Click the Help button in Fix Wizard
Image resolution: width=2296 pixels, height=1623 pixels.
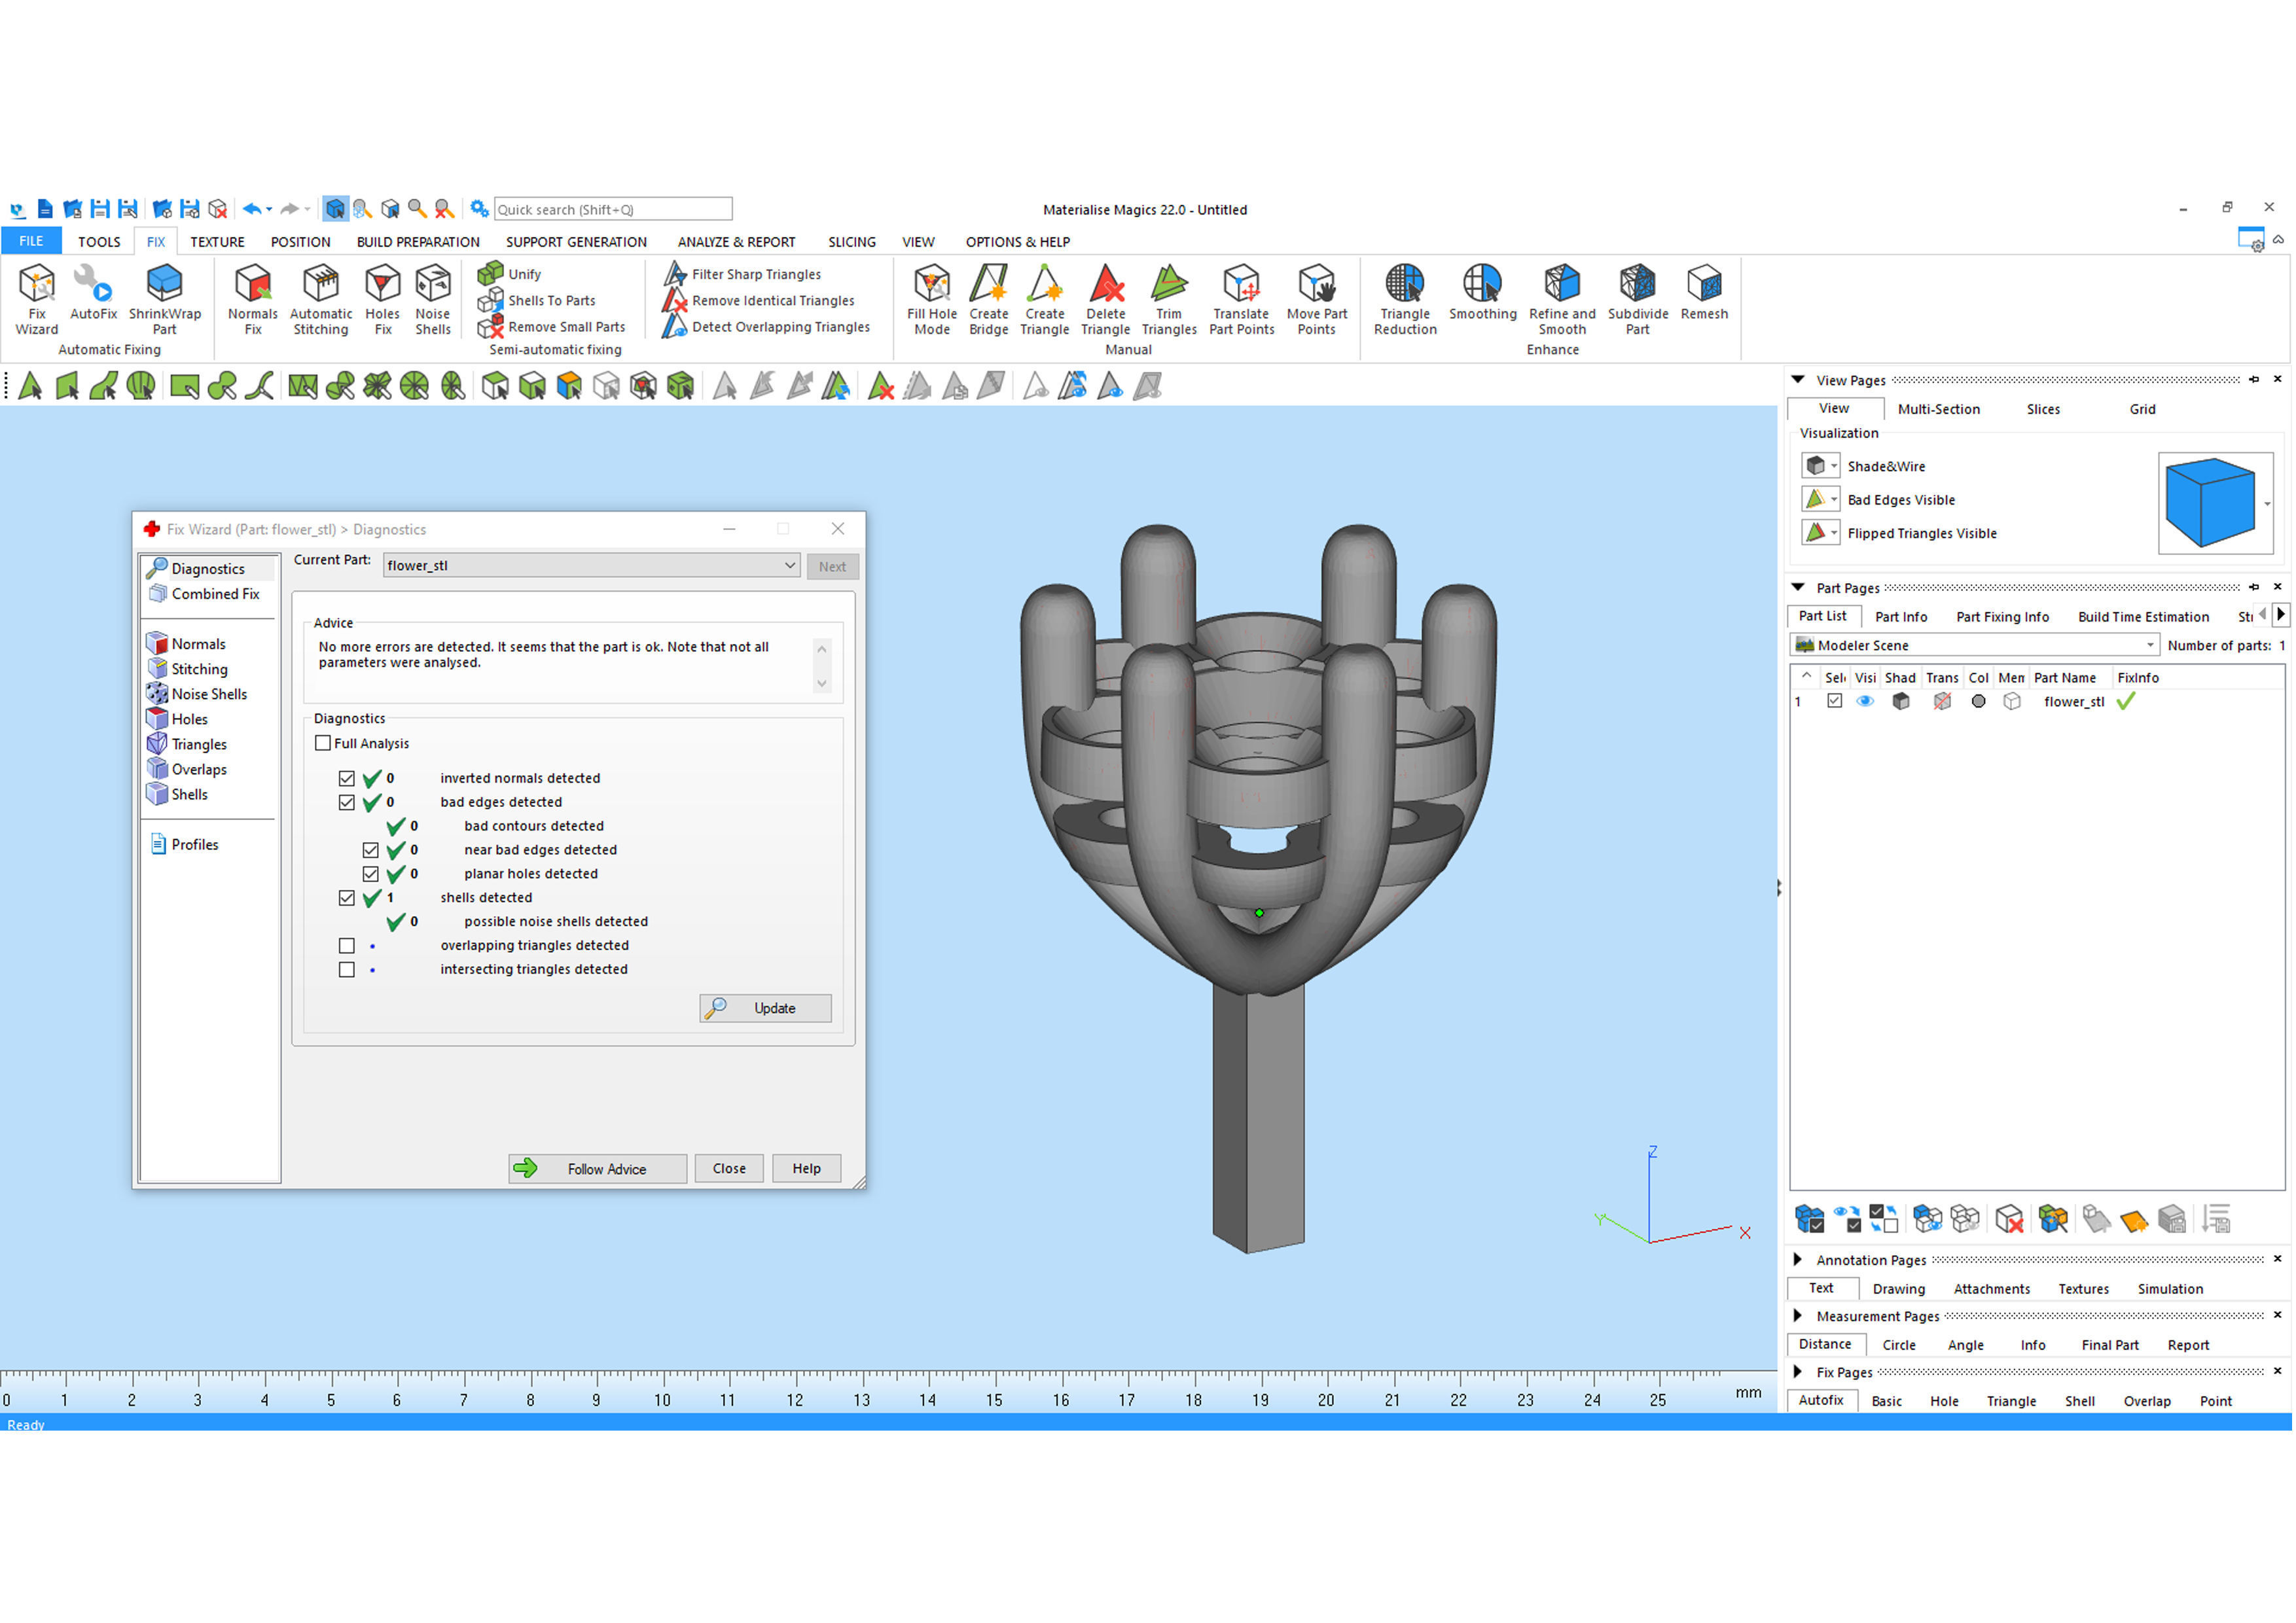coord(807,1169)
